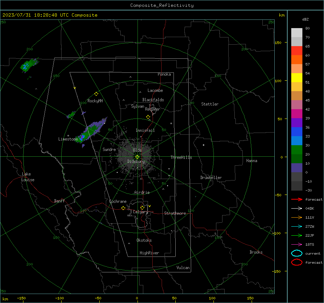Pick the purple 39-36 dBZ color swatch

tap(297, 122)
